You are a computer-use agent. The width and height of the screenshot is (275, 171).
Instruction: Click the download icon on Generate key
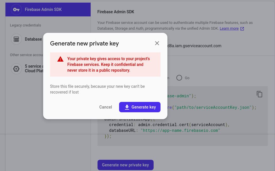[127, 107]
